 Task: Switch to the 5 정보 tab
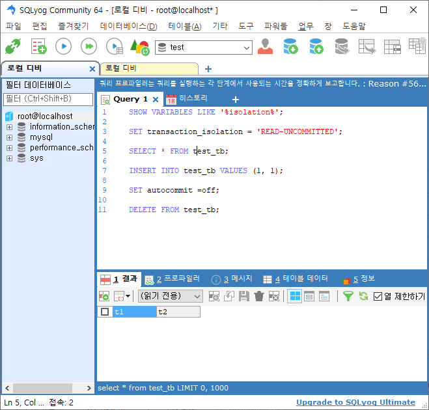tap(358, 279)
